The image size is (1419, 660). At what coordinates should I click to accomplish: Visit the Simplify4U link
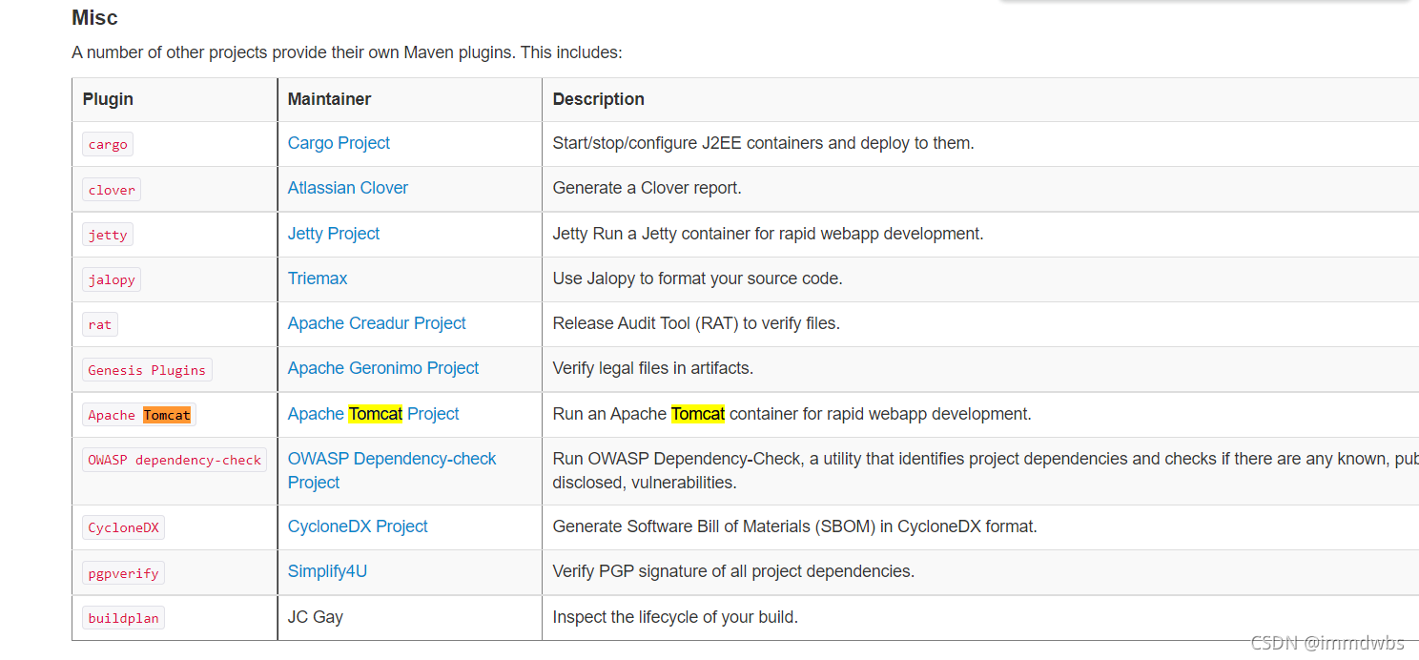[x=327, y=571]
